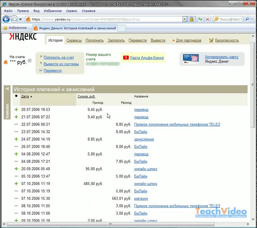Collapse the Кошелек side panel arrow
The image size is (257, 228).
click(x=7, y=89)
